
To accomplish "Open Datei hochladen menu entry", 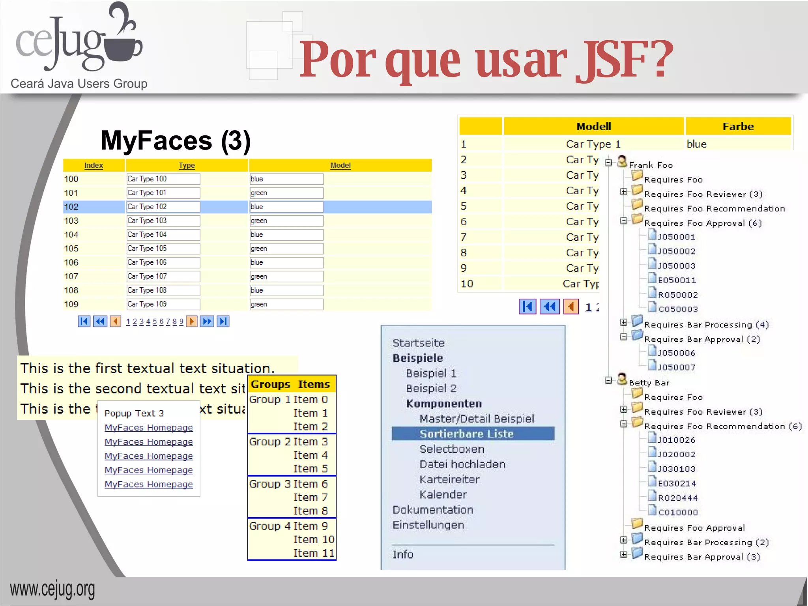I will (462, 464).
